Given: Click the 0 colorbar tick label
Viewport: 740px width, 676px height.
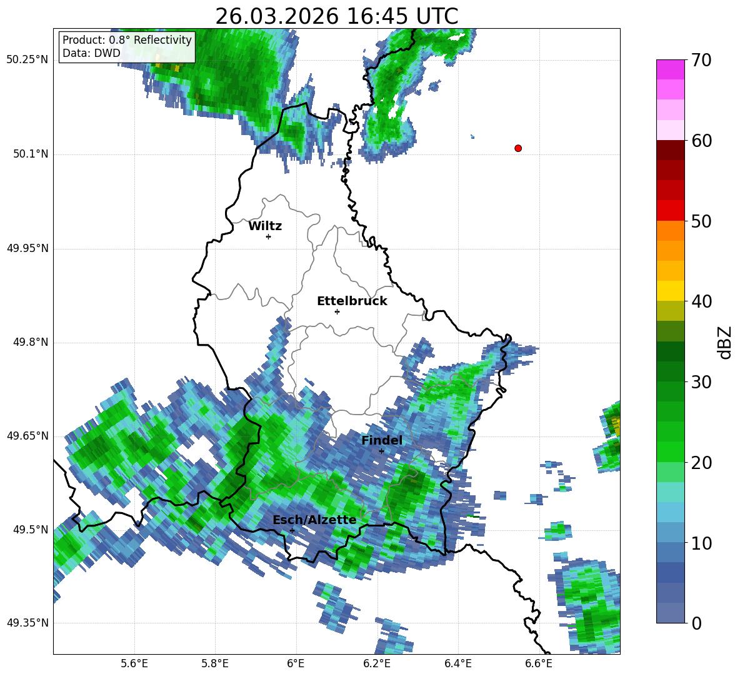Looking at the screenshot, I should (x=696, y=623).
